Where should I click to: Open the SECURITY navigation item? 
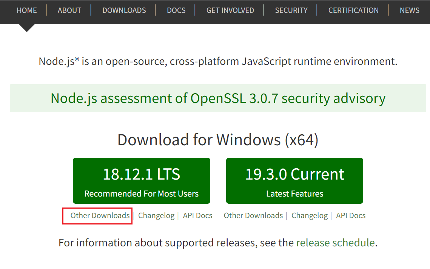coord(291,11)
